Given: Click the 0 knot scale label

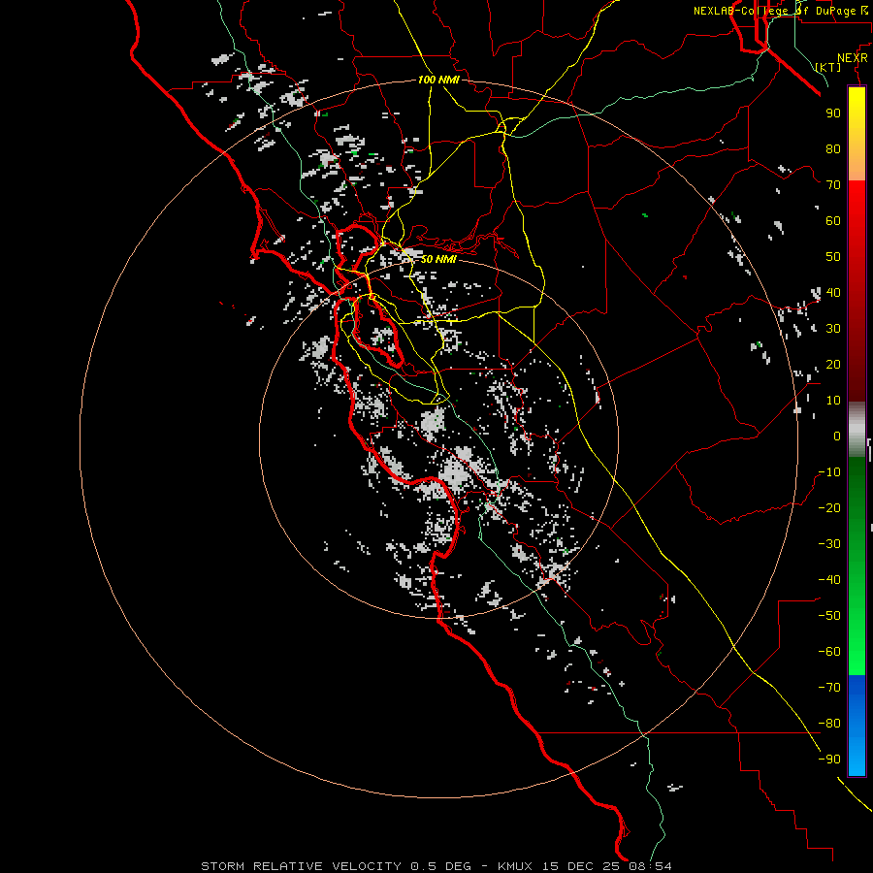Looking at the screenshot, I should 837,436.
